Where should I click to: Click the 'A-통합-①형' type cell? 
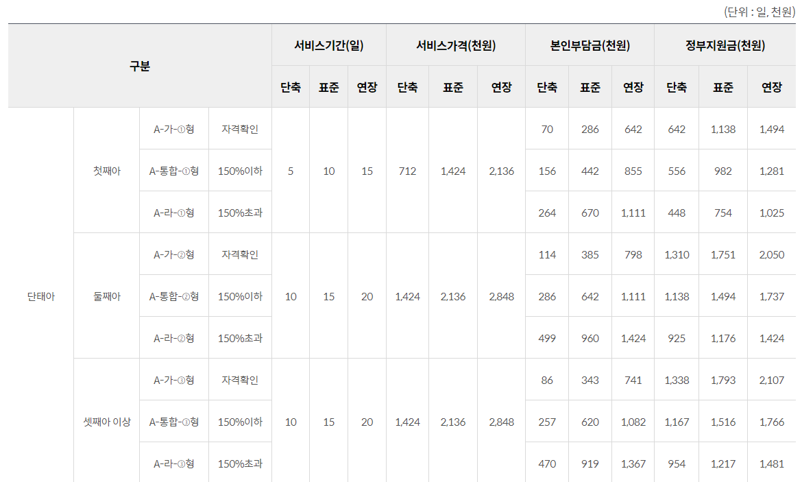[x=174, y=171]
